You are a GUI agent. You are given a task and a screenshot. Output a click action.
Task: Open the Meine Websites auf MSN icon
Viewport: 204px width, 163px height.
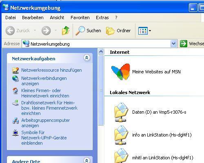146,72
